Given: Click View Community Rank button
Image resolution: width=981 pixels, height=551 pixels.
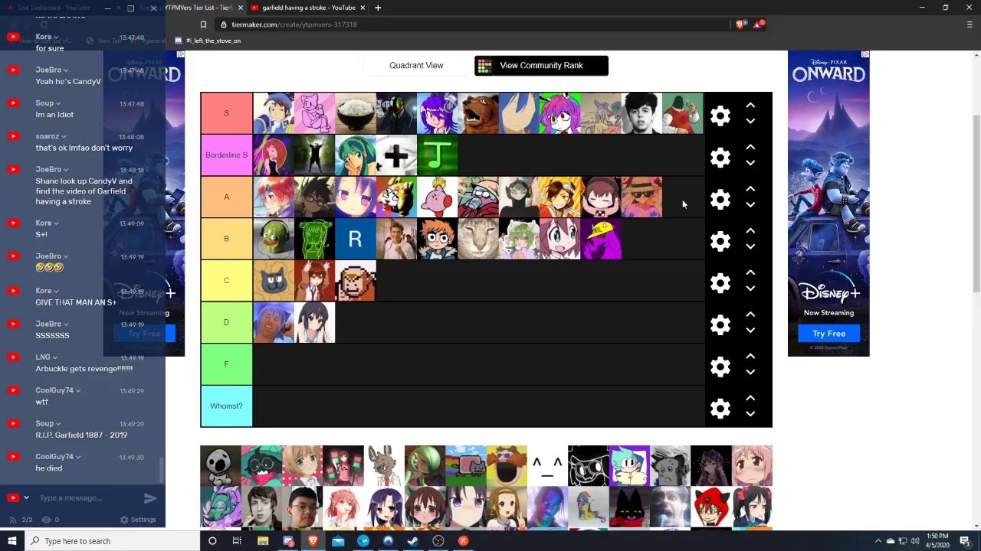Looking at the screenshot, I should [541, 66].
